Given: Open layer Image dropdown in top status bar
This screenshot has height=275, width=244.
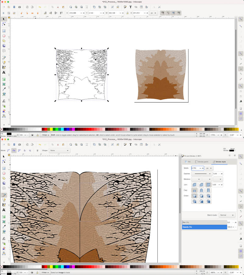Looking at the screenshot, I should pos(45,135).
